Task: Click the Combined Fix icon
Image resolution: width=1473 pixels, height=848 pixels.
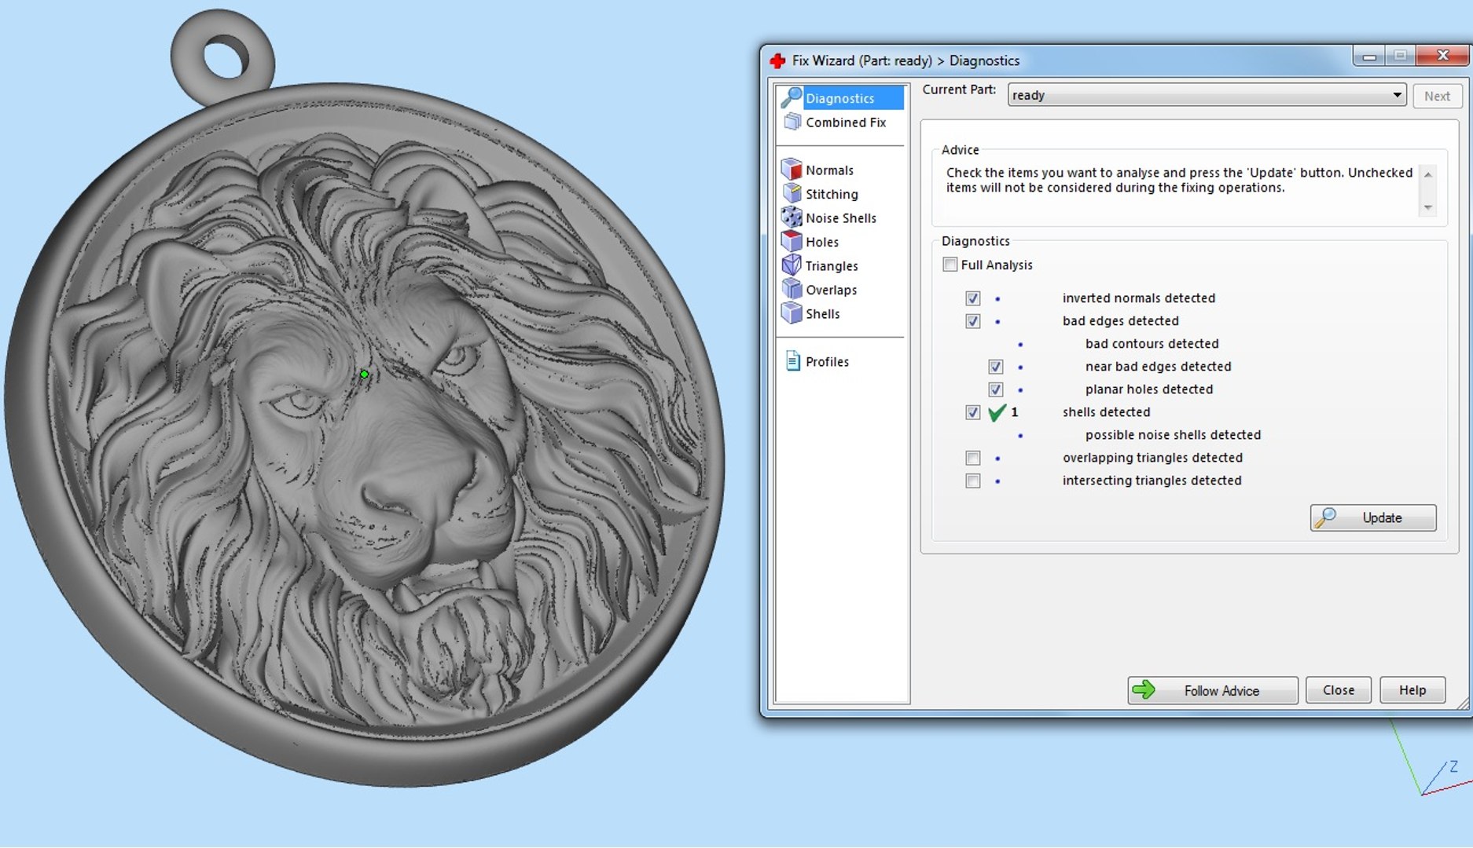Action: (x=792, y=122)
